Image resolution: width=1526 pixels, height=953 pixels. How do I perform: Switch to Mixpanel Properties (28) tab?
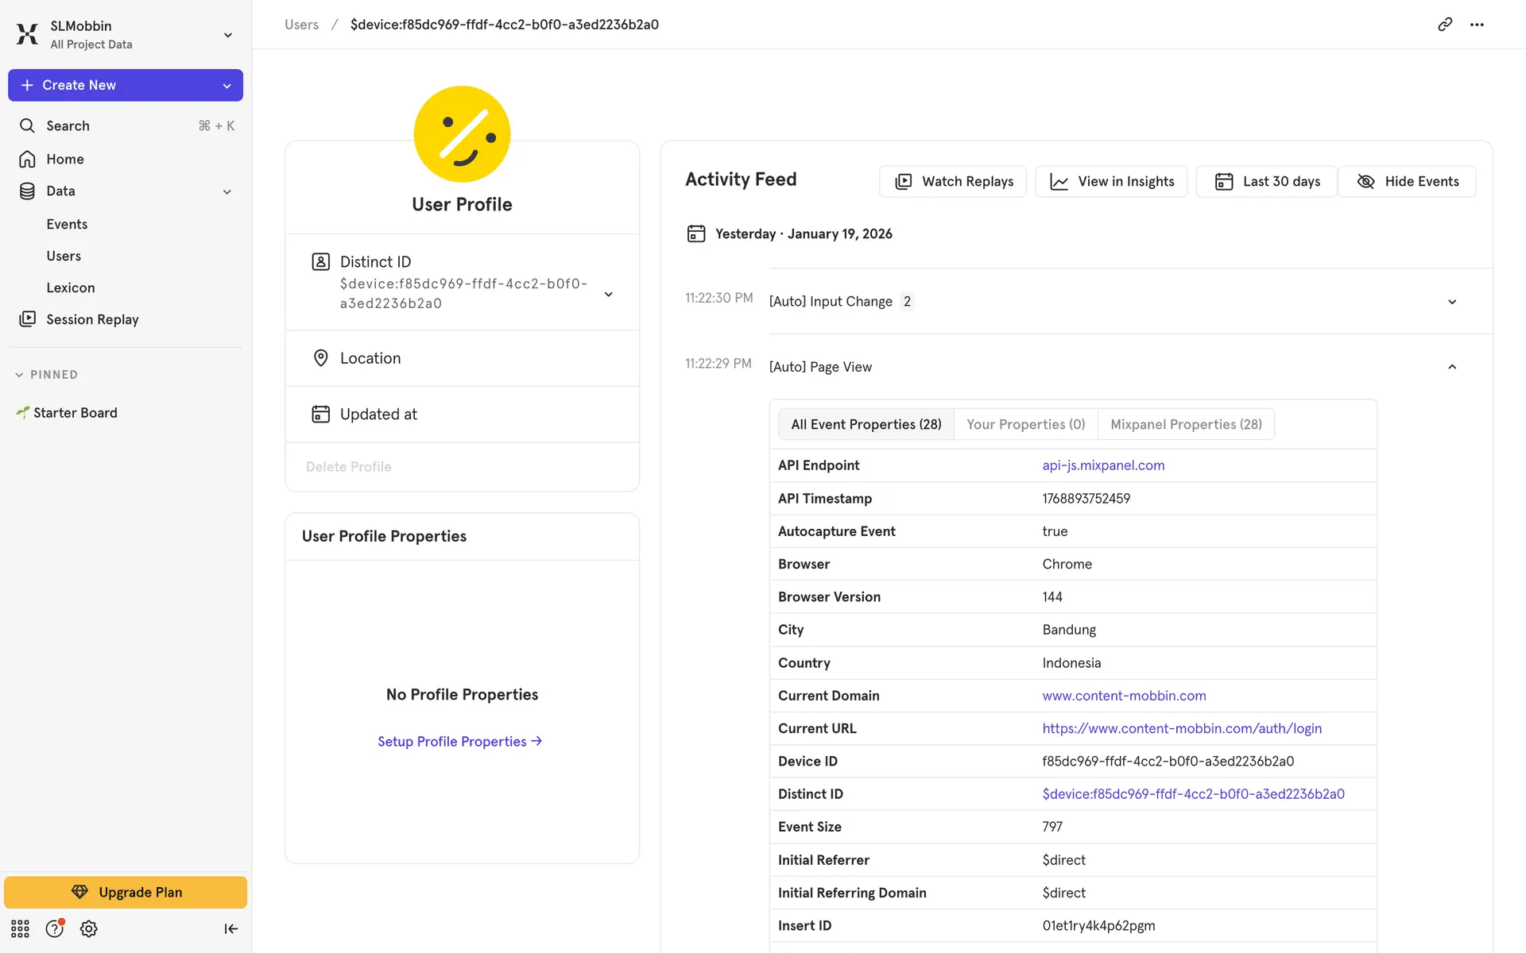[x=1186, y=424]
